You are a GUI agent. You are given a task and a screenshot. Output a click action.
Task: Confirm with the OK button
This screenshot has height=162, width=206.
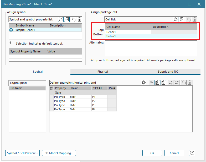(152, 153)
